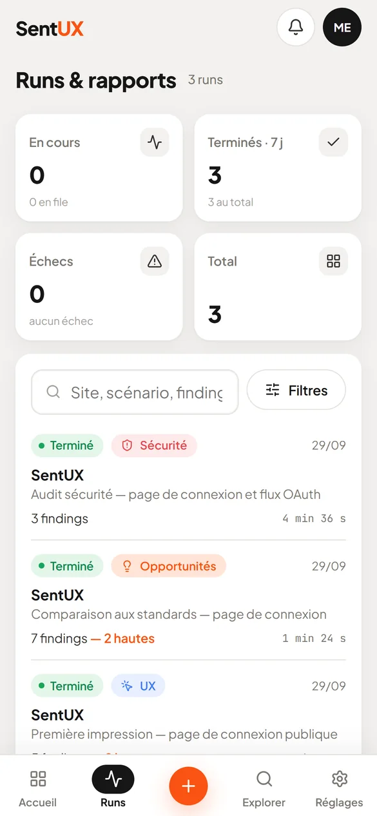Click the UX tag badge
This screenshot has height=816, width=377.
coord(138,686)
